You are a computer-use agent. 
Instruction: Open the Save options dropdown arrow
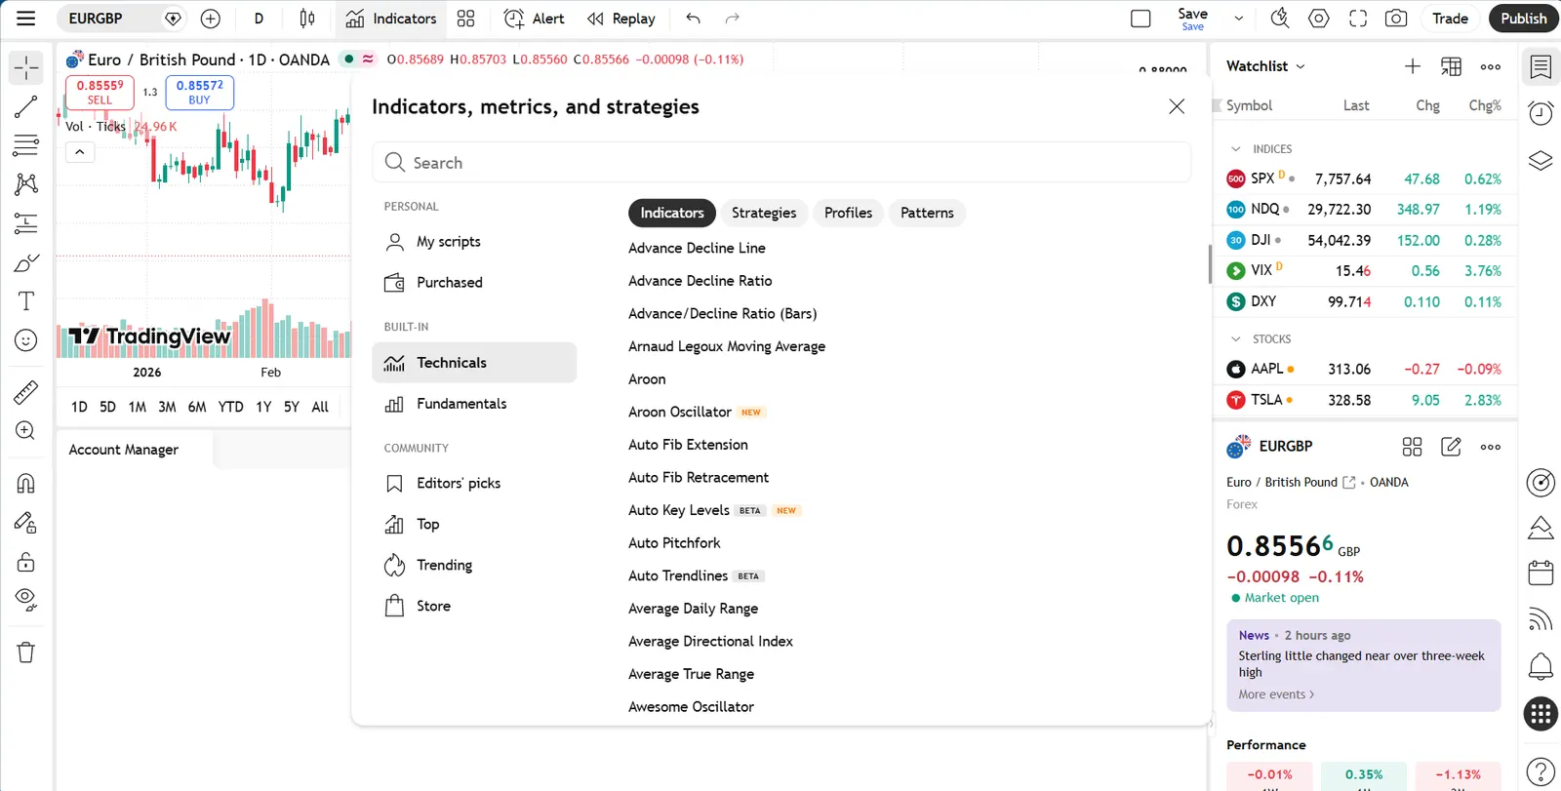[1239, 19]
